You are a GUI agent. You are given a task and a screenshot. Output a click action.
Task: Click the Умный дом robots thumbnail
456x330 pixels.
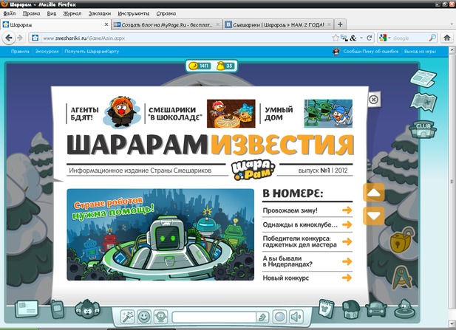click(x=328, y=113)
